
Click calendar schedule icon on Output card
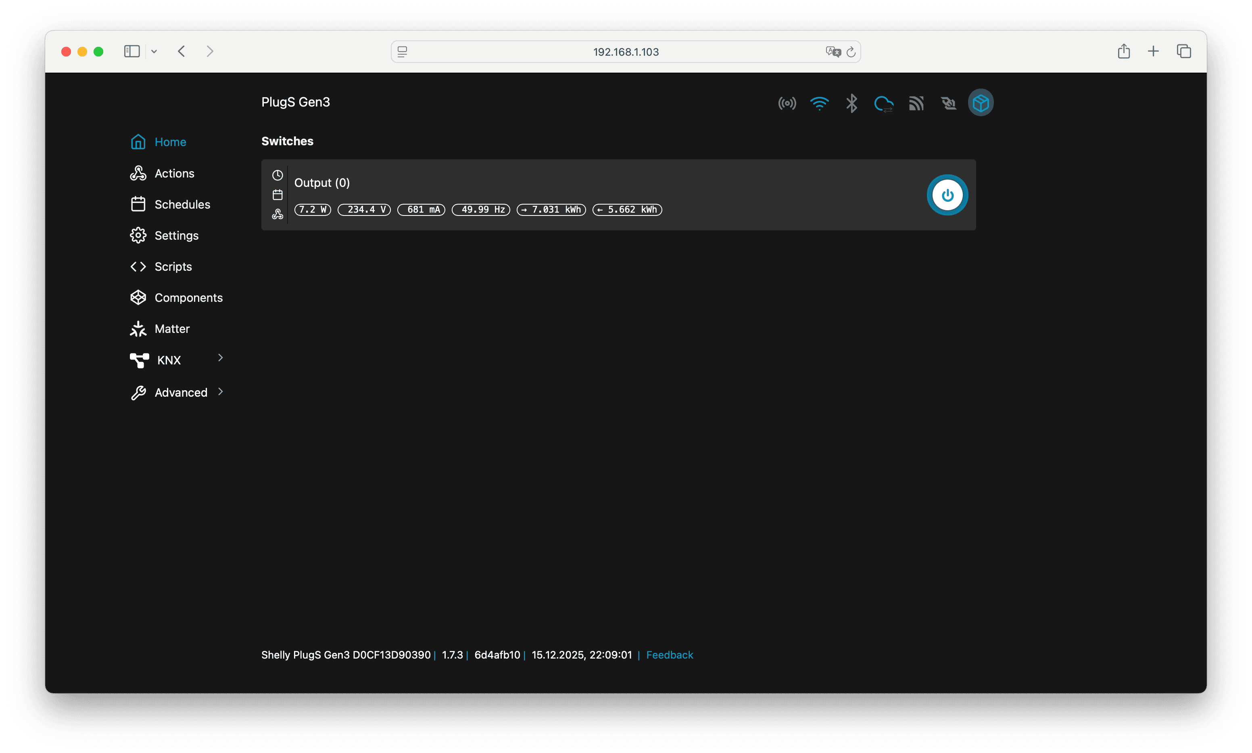(278, 195)
